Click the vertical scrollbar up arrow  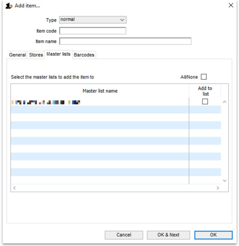pos(225,102)
